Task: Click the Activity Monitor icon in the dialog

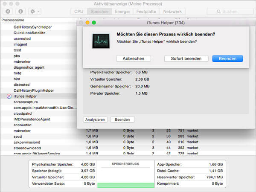Action: point(101,41)
